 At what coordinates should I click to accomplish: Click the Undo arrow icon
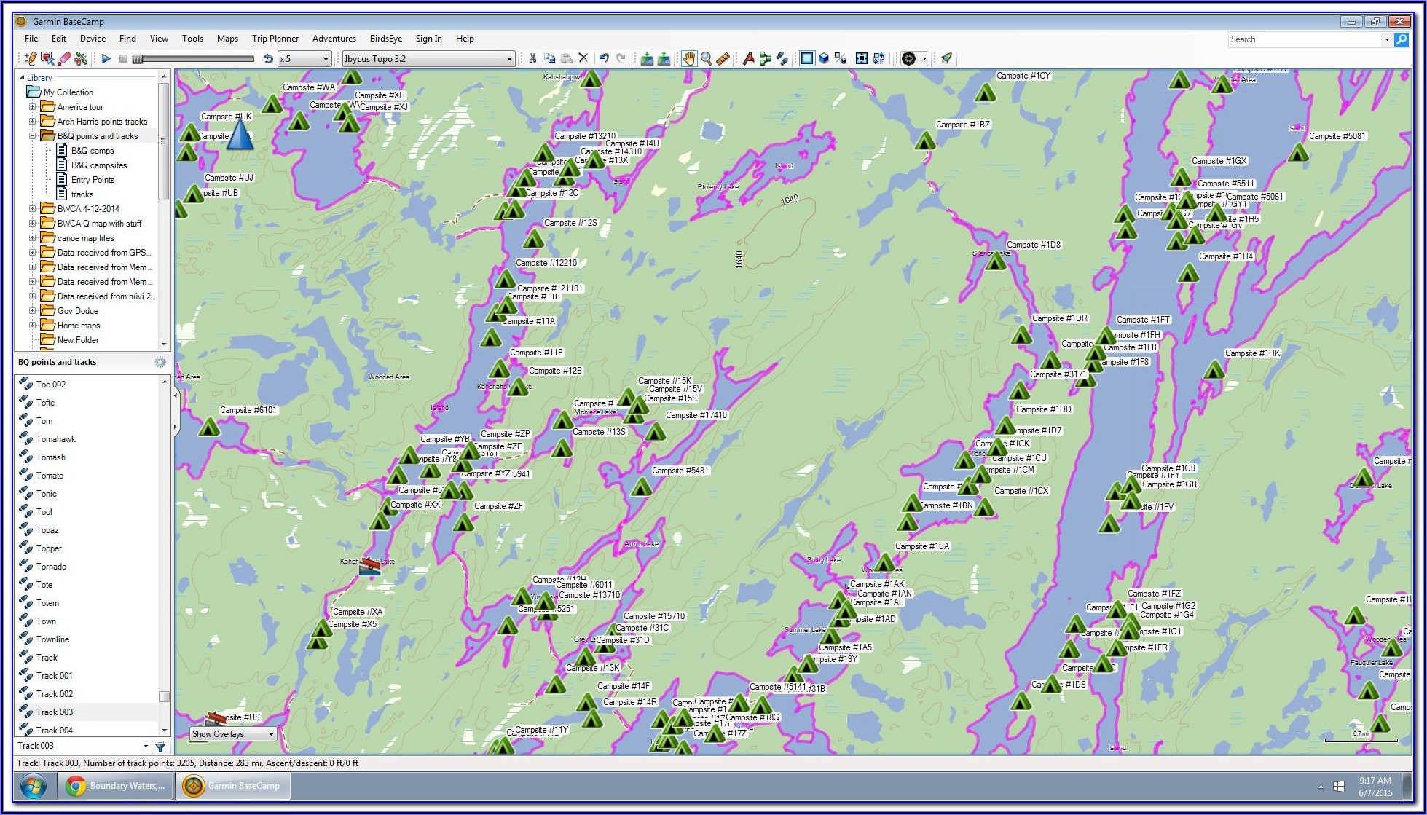(604, 59)
